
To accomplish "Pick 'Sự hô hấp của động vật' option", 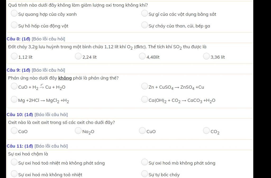I will click(14, 25).
